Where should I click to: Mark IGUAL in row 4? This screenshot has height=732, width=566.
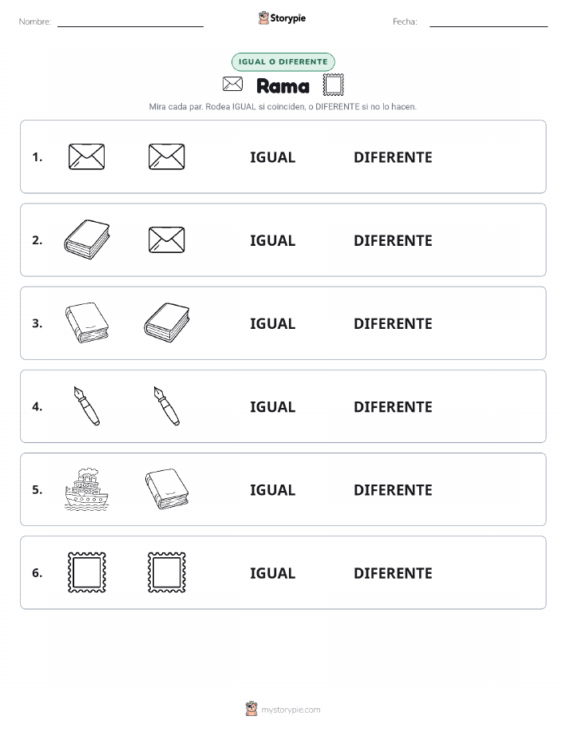click(x=273, y=406)
